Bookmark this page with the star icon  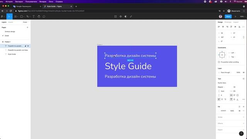click(224, 11)
